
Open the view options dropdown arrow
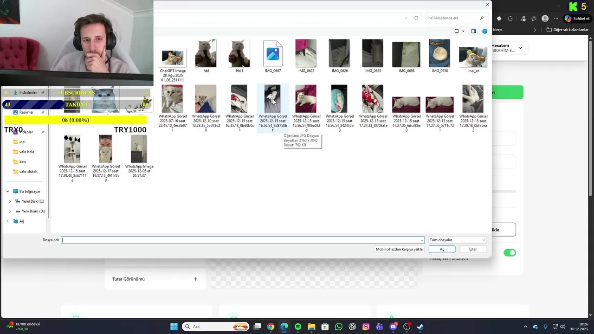point(463,32)
